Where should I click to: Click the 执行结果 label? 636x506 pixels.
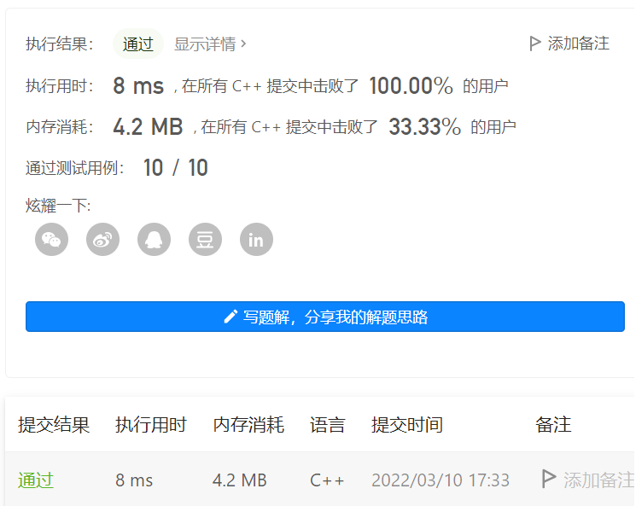60,44
